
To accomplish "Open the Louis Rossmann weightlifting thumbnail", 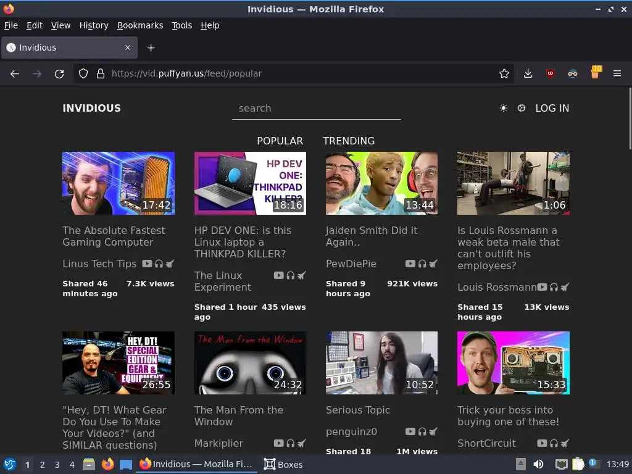I will click(513, 183).
